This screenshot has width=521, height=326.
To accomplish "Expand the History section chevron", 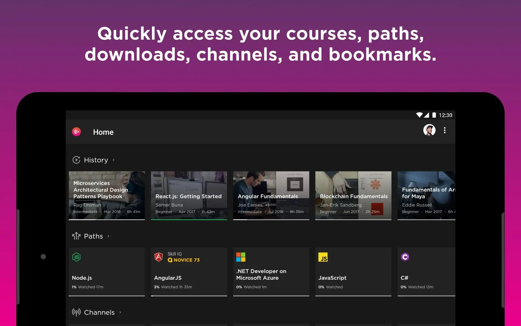I will tap(114, 160).
